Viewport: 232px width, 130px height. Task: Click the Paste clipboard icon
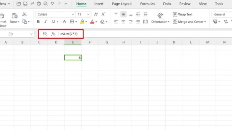[15, 16]
